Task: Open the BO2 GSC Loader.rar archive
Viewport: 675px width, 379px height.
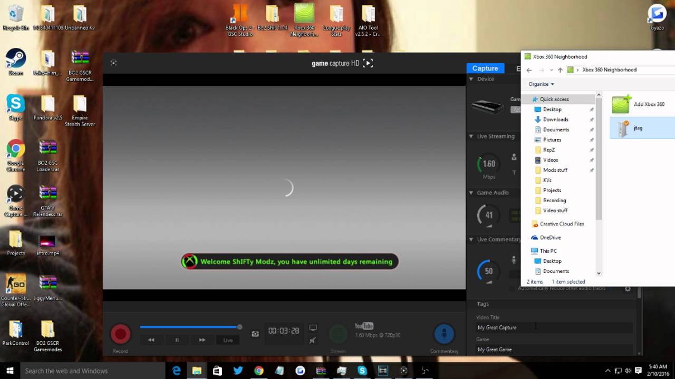Action: pos(48,156)
